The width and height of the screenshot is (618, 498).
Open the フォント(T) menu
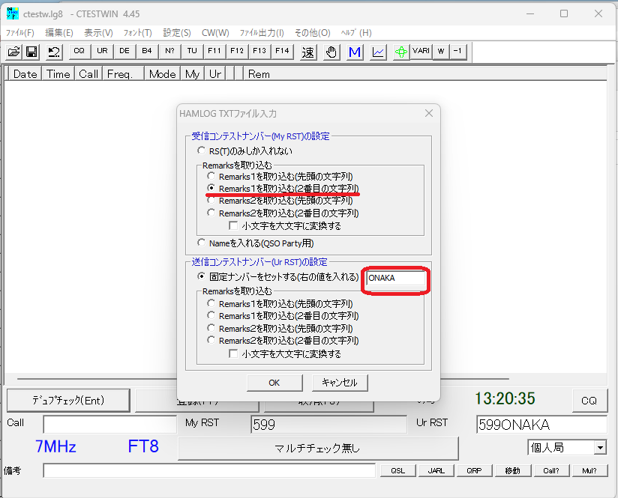(x=137, y=33)
